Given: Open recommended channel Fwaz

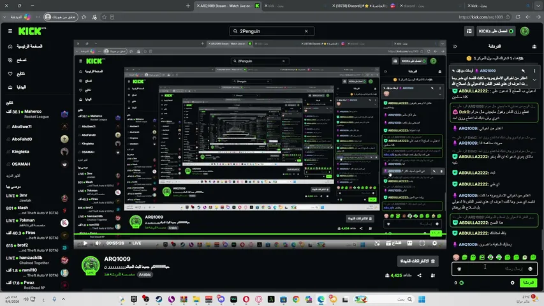Looking at the screenshot, I should [37, 285].
